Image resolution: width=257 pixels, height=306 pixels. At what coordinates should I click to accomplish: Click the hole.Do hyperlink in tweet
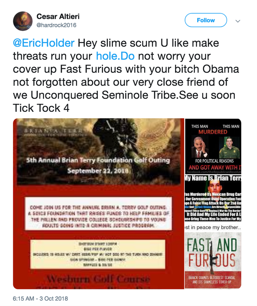click(115, 56)
